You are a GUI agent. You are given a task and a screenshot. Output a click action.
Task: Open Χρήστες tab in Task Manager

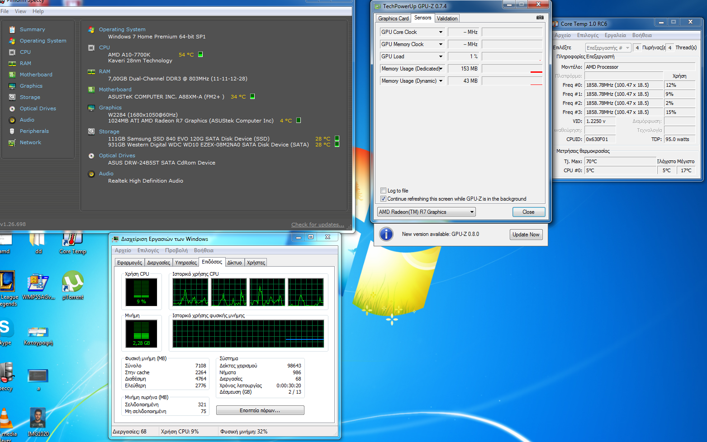point(256,263)
